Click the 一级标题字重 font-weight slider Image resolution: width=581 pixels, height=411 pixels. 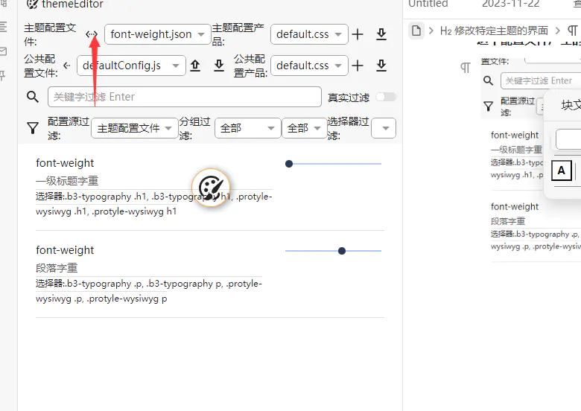333,164
